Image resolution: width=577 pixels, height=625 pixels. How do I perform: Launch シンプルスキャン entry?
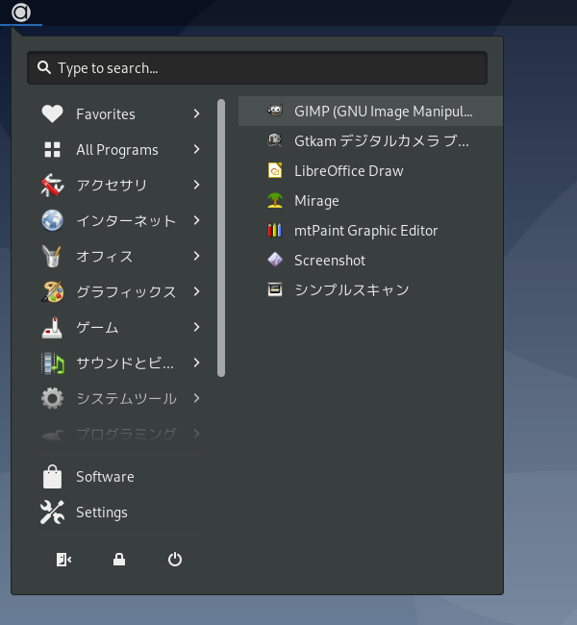pos(370,289)
